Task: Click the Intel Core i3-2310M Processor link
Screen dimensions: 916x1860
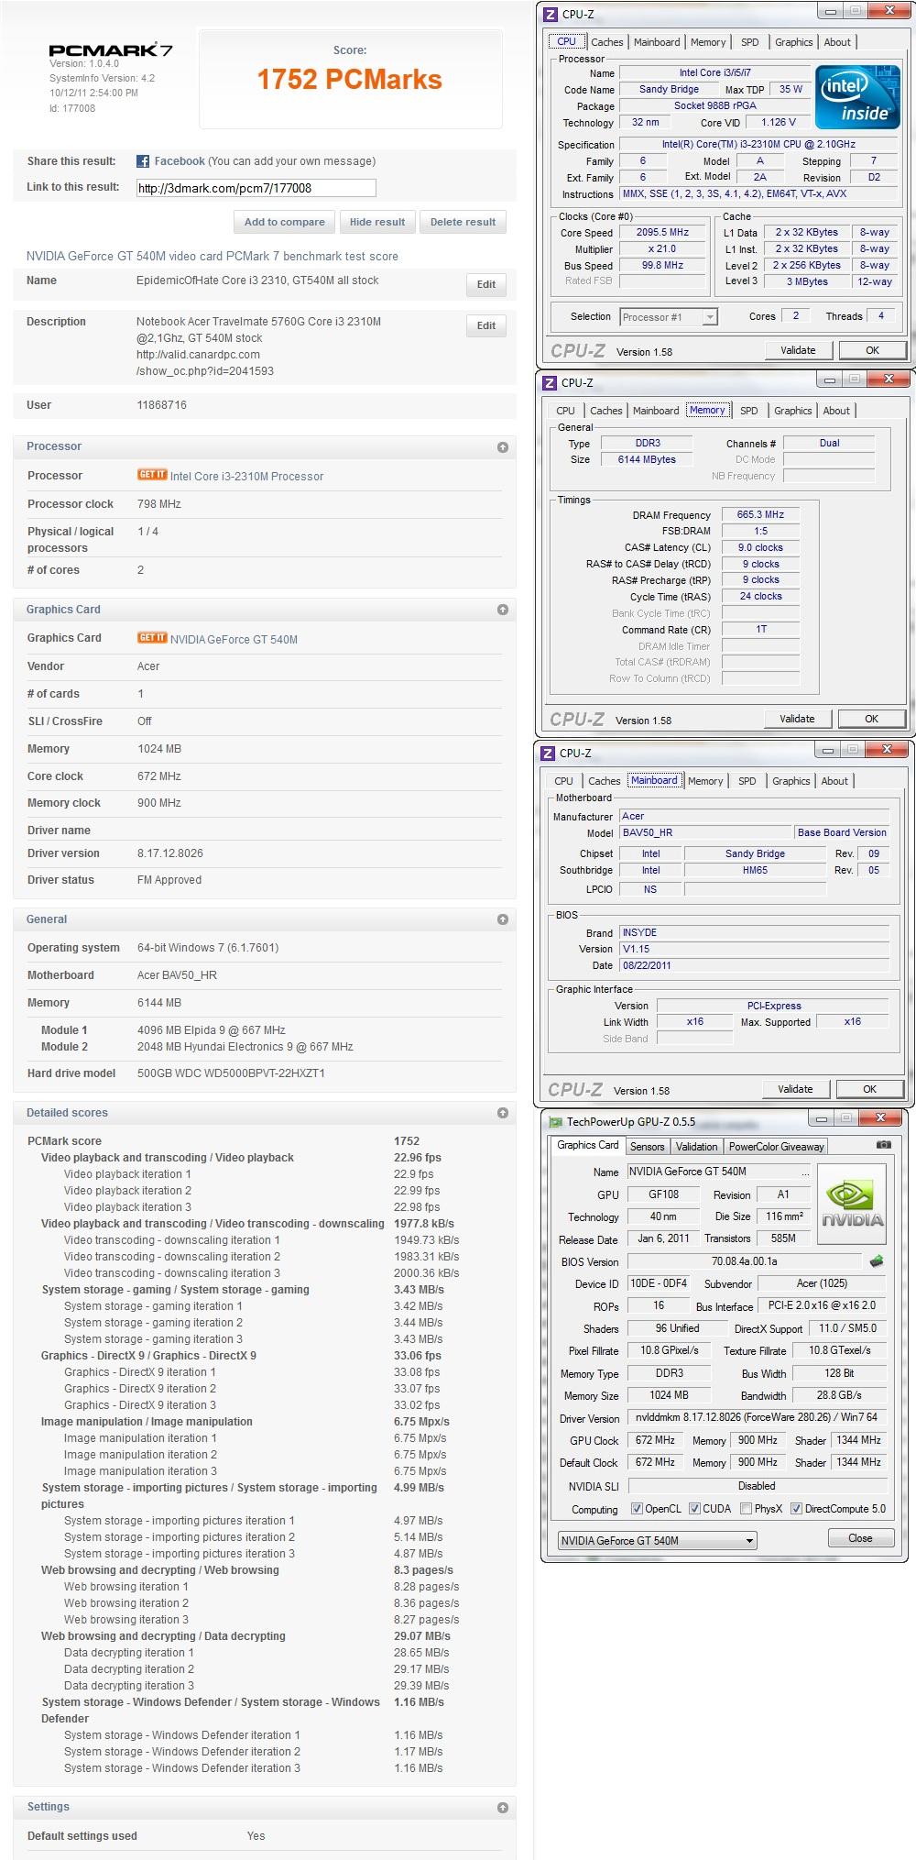Action: [246, 477]
